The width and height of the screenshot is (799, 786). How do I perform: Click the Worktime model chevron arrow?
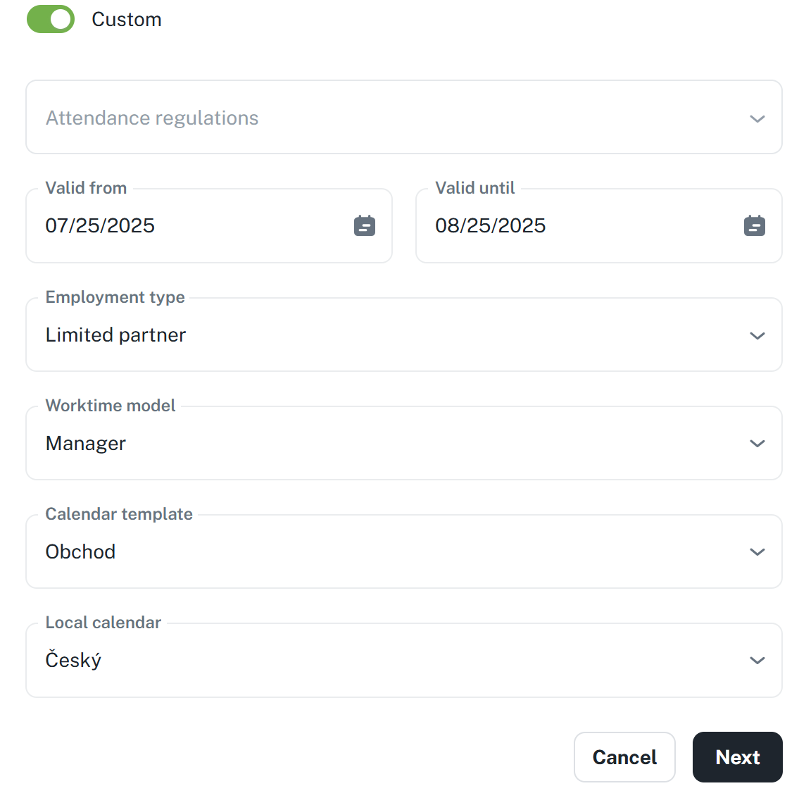coord(757,444)
